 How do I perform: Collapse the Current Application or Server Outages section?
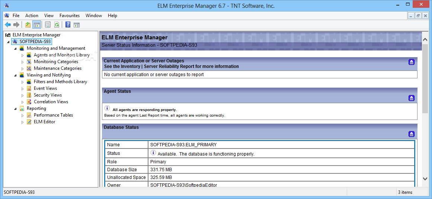click(x=411, y=62)
